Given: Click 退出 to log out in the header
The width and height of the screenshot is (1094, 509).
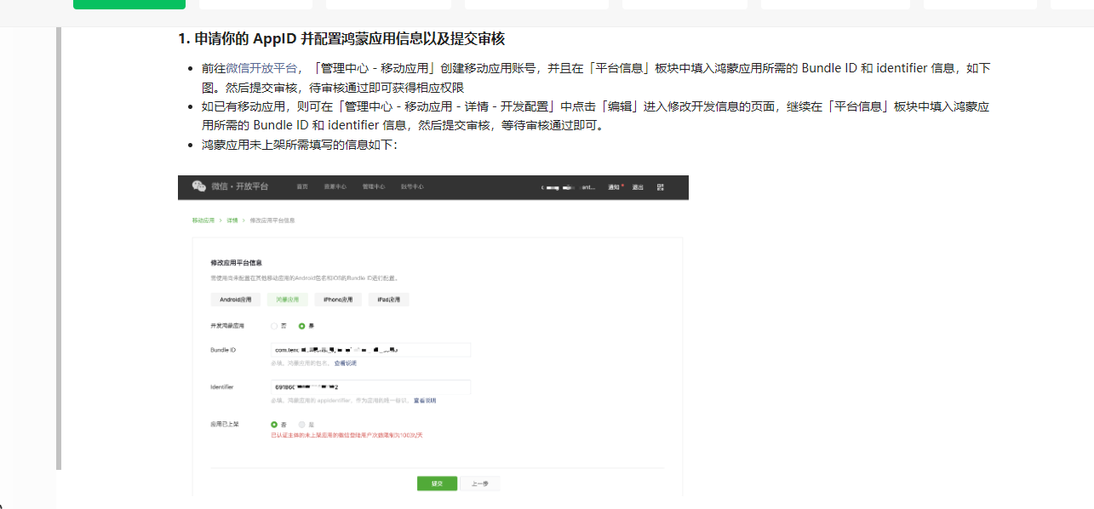Looking at the screenshot, I should pyautogui.click(x=638, y=186).
